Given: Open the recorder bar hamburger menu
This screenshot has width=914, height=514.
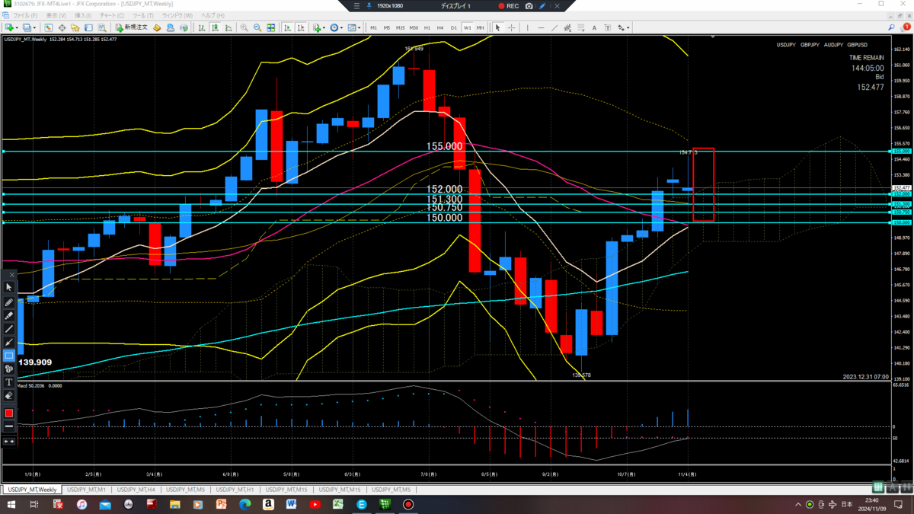Looking at the screenshot, I should (356, 5).
